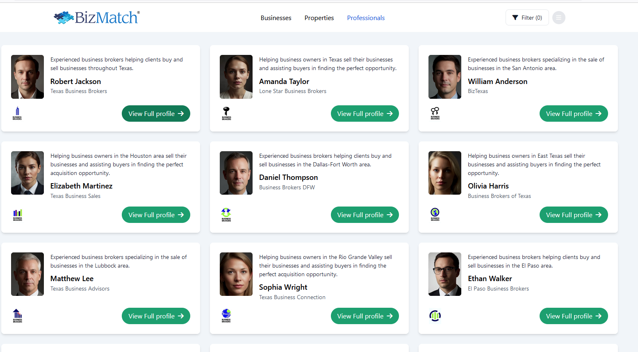View Full profile of Ethan Walker

(x=573, y=316)
